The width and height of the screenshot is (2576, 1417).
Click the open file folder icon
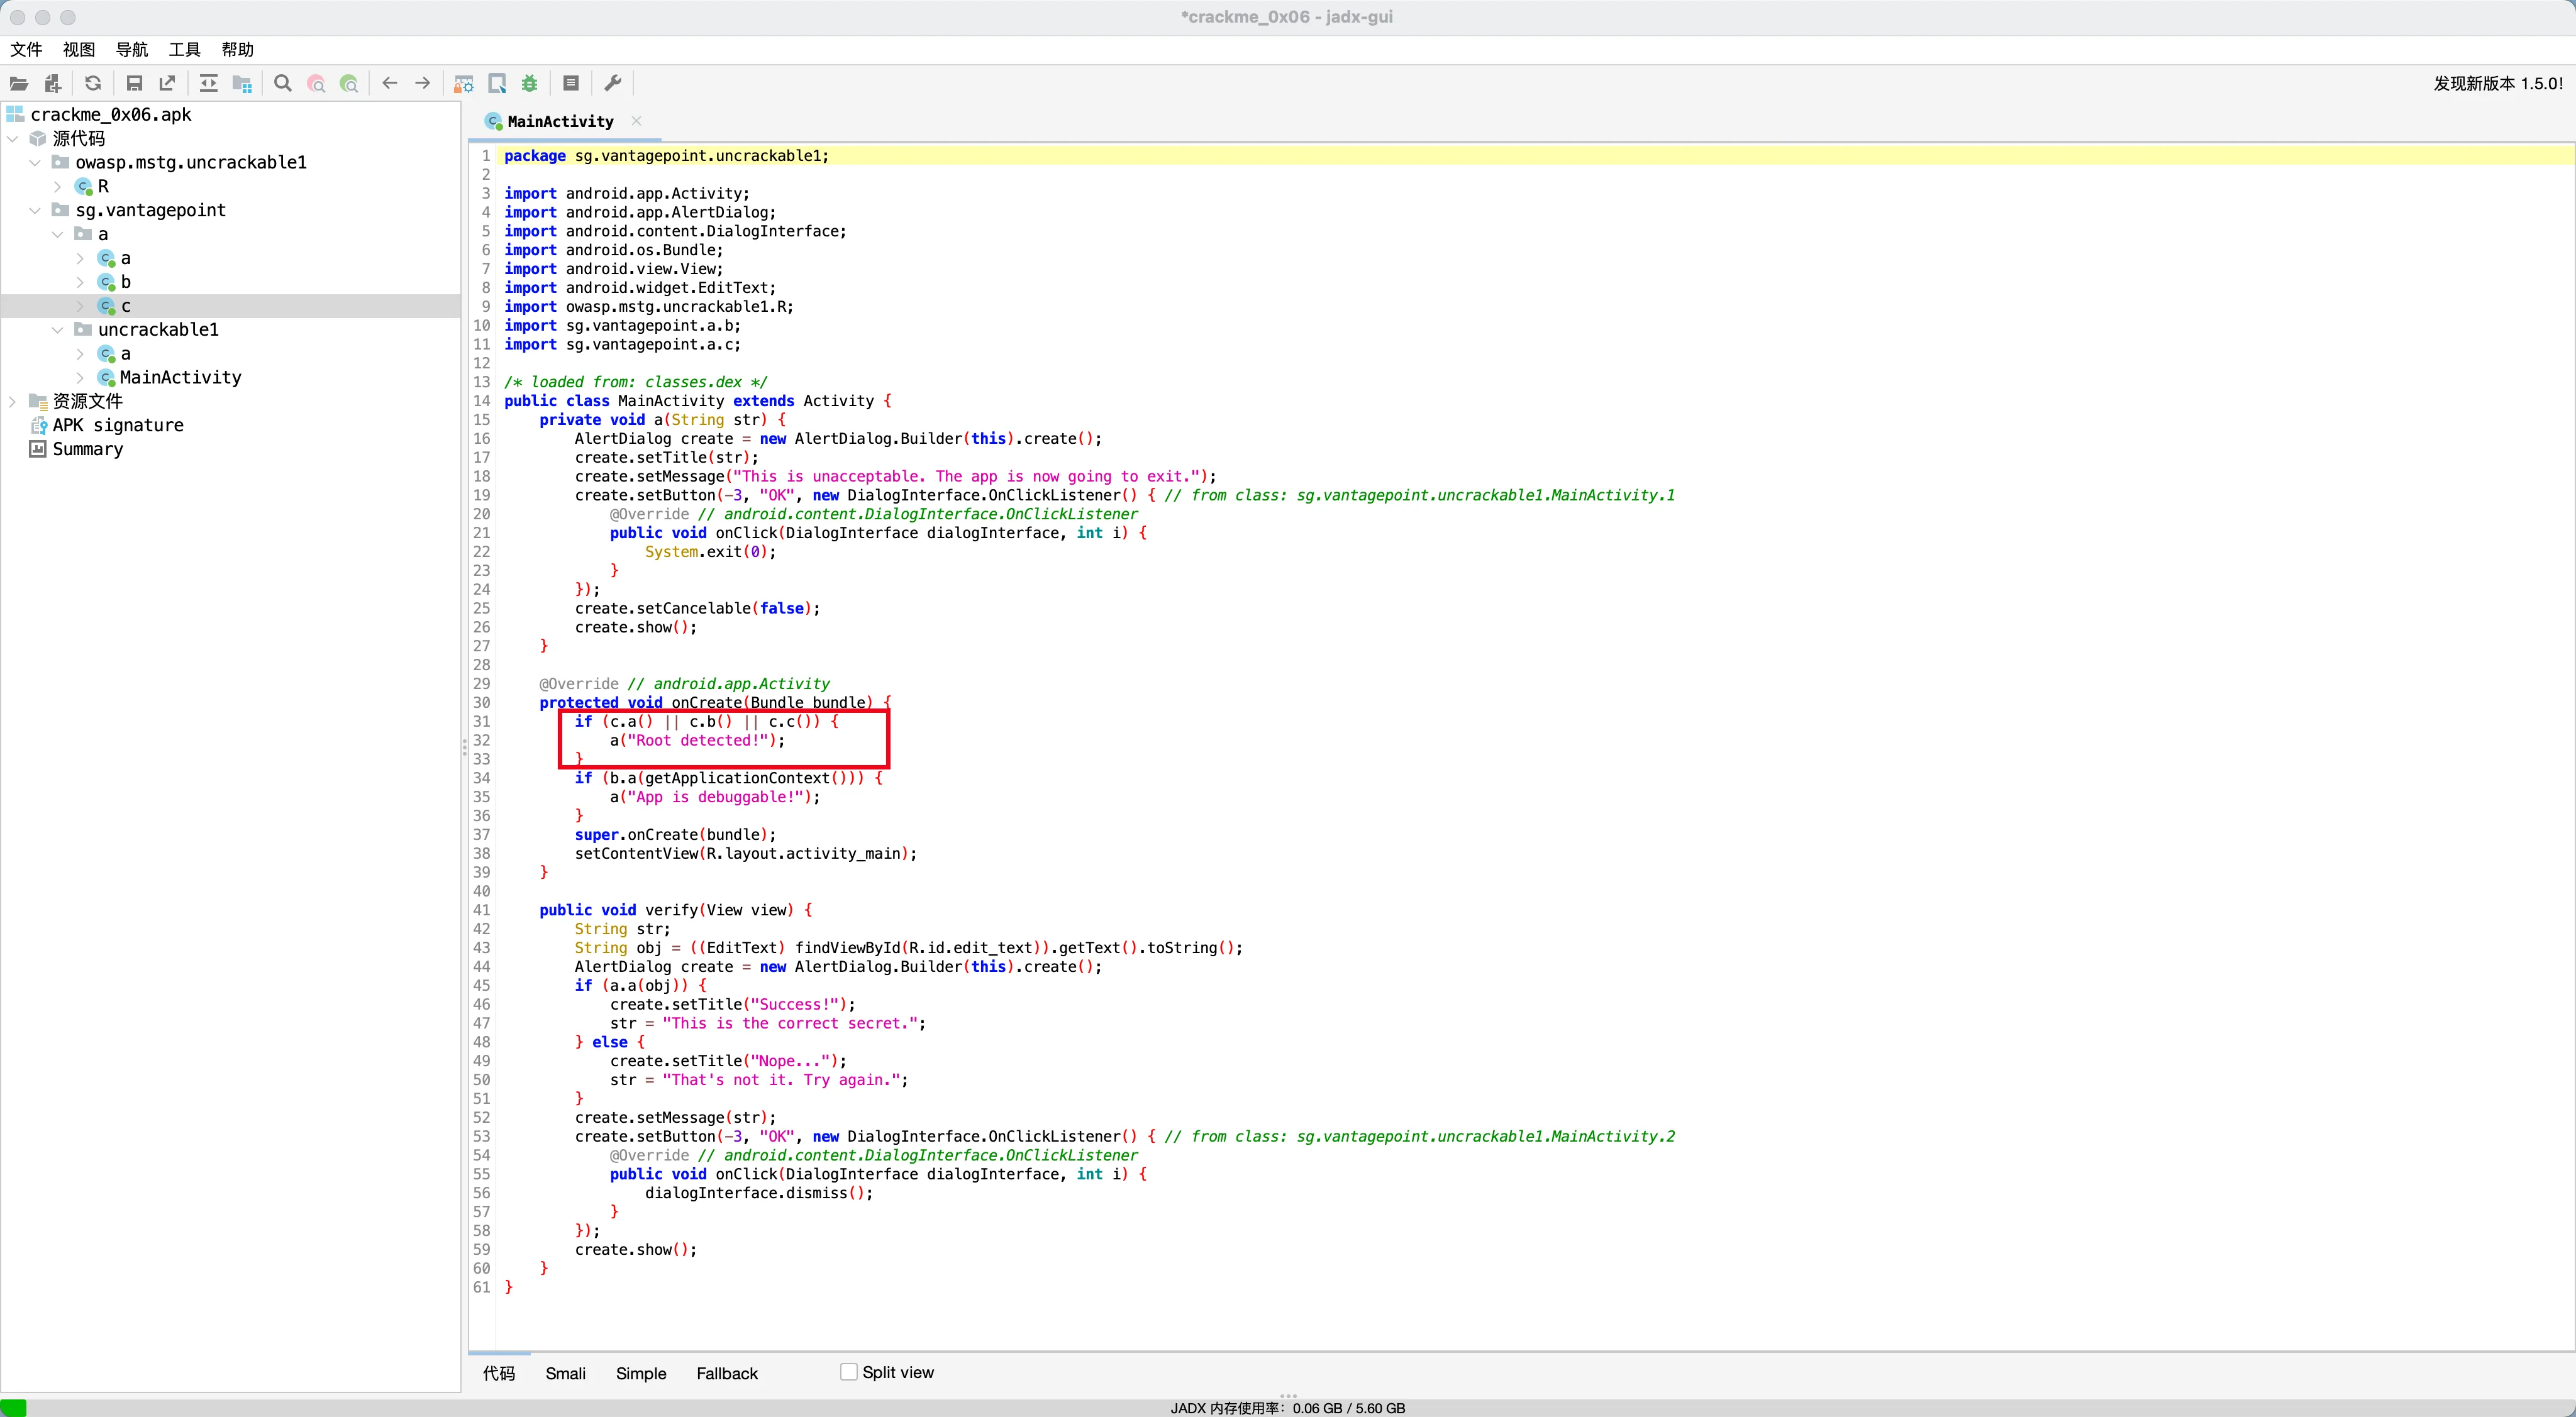click(x=19, y=83)
